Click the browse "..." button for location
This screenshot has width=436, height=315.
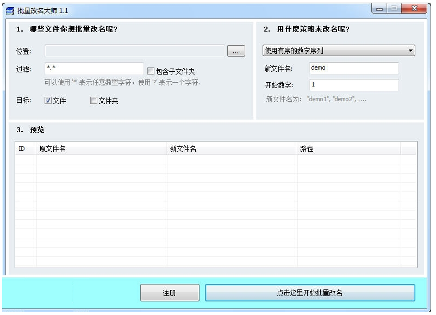point(235,52)
